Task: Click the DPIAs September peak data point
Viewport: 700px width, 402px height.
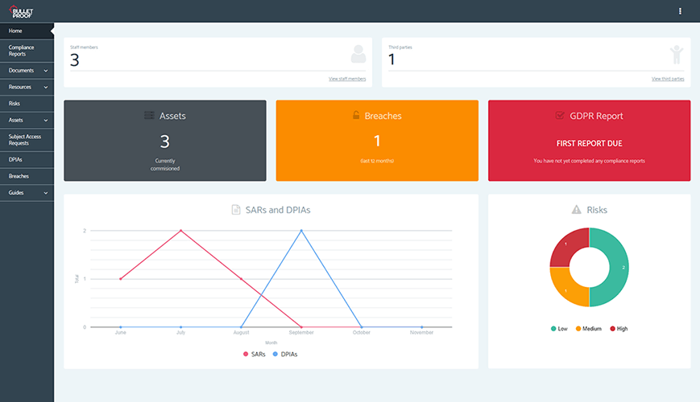Action: [301, 231]
